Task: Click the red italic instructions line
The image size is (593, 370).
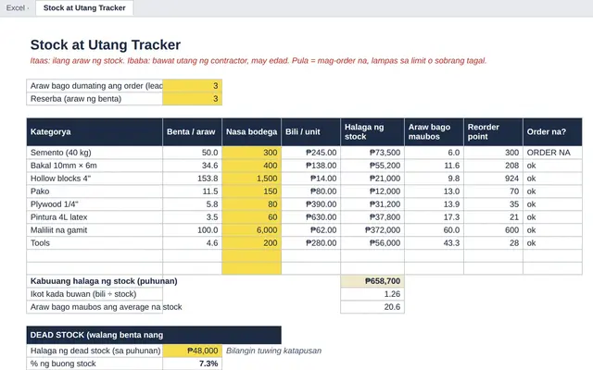Action: coord(259,61)
